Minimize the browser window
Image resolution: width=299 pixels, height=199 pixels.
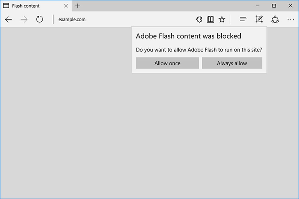[x=257, y=6]
